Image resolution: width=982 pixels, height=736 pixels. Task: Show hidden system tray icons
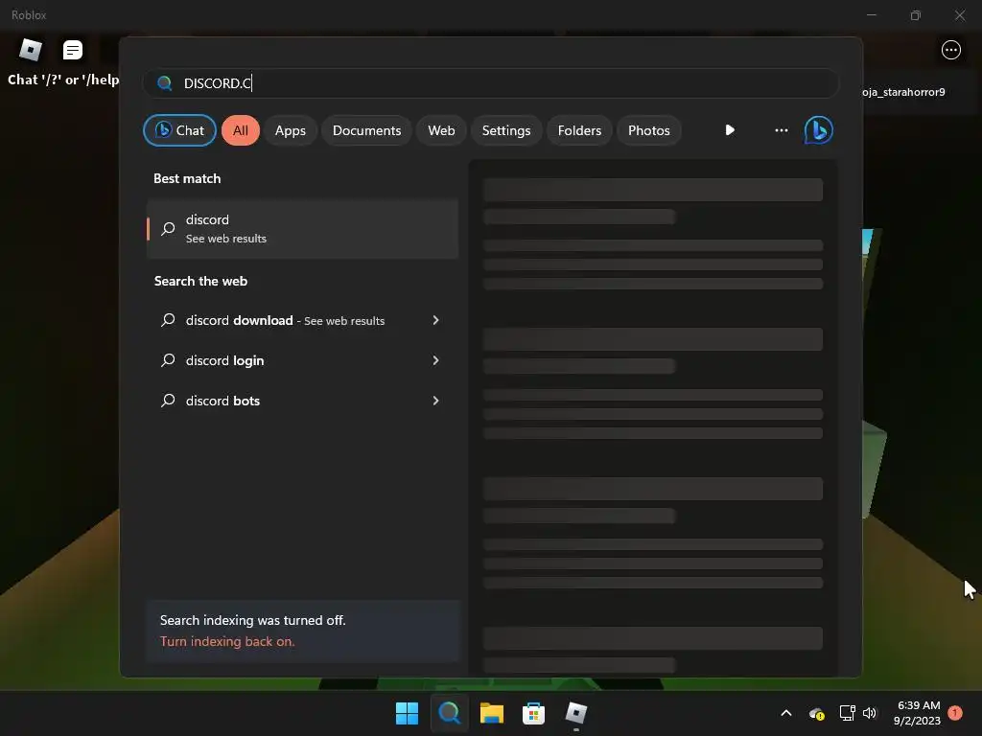pos(786,713)
